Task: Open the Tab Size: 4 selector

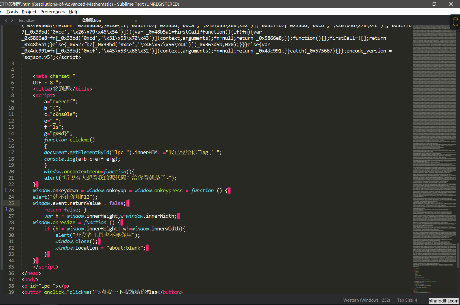Action: tap(407, 300)
